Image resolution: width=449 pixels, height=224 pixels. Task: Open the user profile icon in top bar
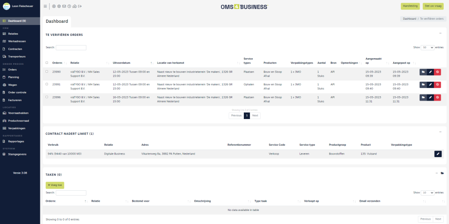pos(54,6)
